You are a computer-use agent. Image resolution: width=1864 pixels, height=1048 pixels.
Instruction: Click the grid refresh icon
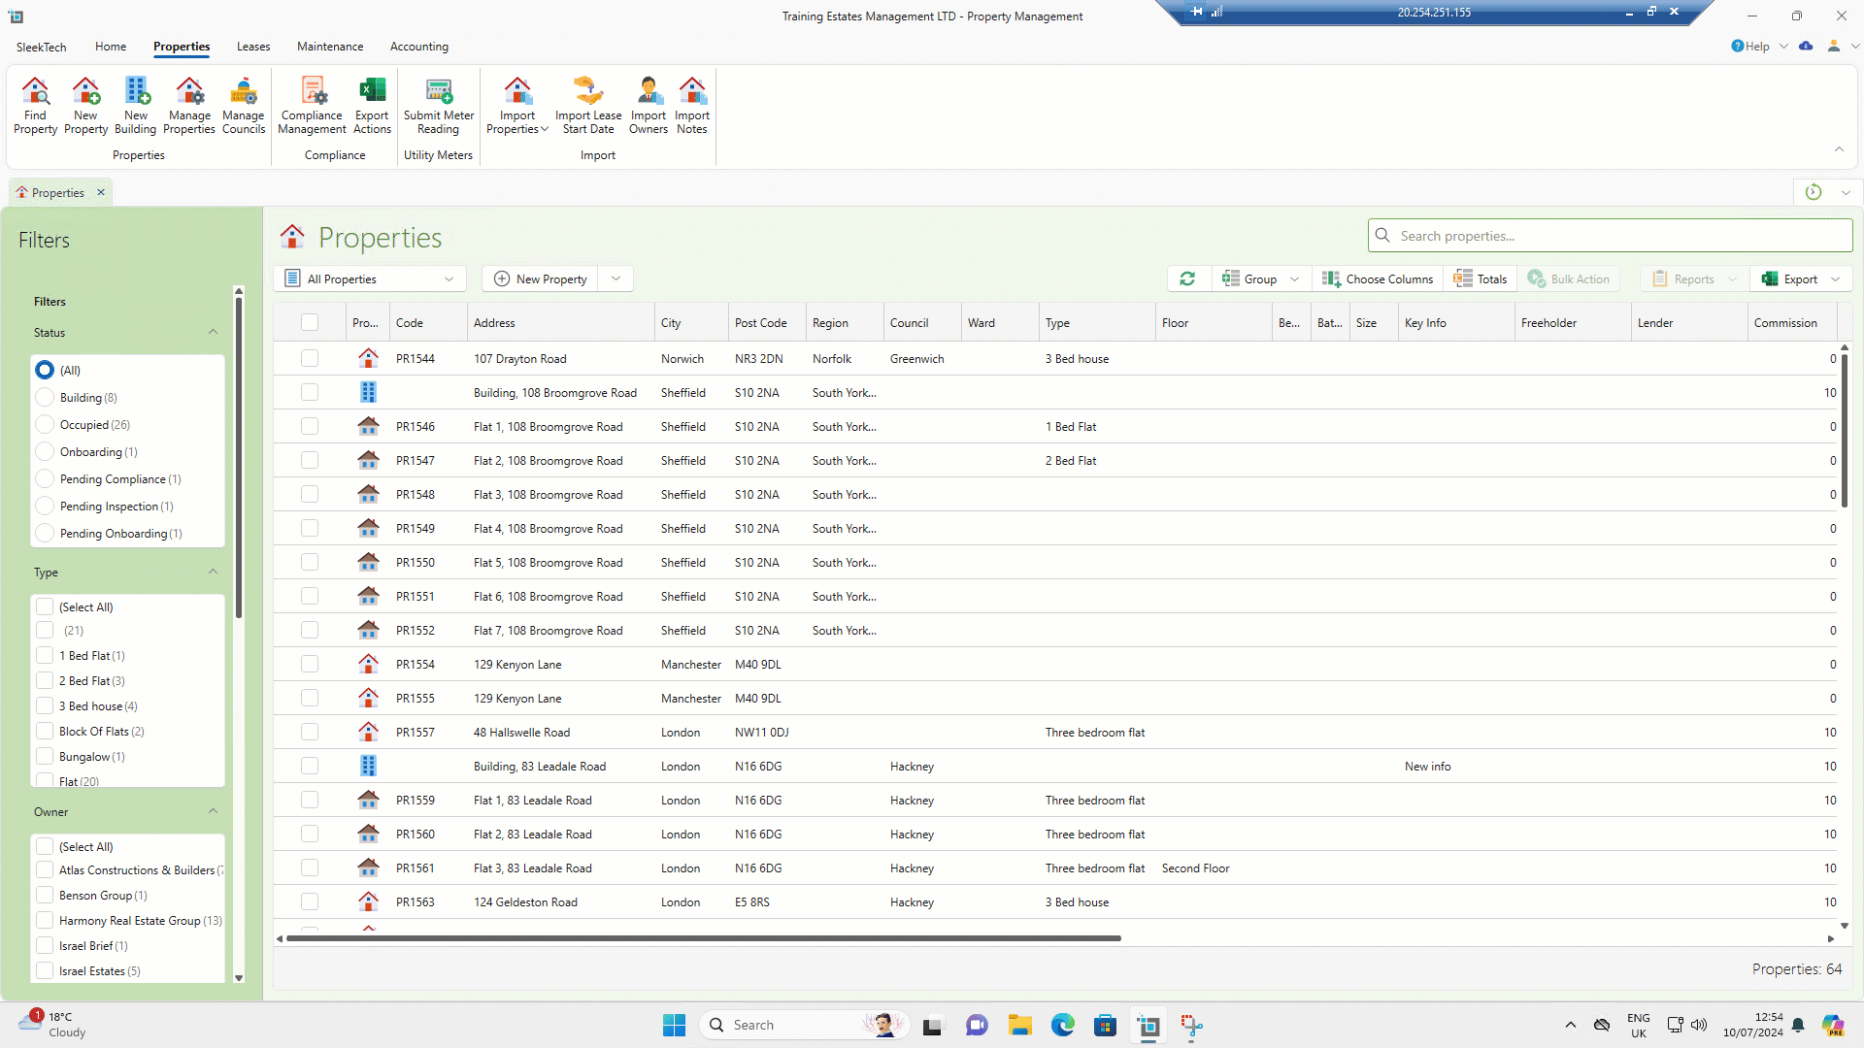tap(1187, 278)
